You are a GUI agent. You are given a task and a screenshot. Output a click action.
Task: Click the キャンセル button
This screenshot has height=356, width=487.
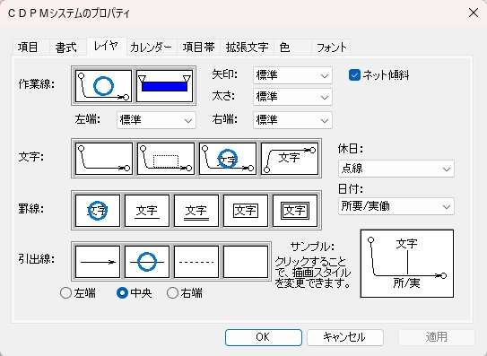(345, 337)
